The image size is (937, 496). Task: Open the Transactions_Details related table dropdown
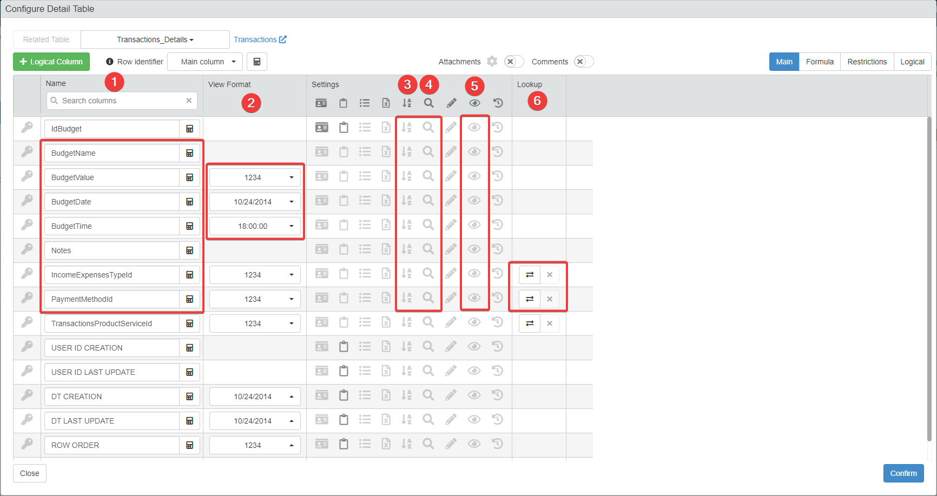[155, 39]
